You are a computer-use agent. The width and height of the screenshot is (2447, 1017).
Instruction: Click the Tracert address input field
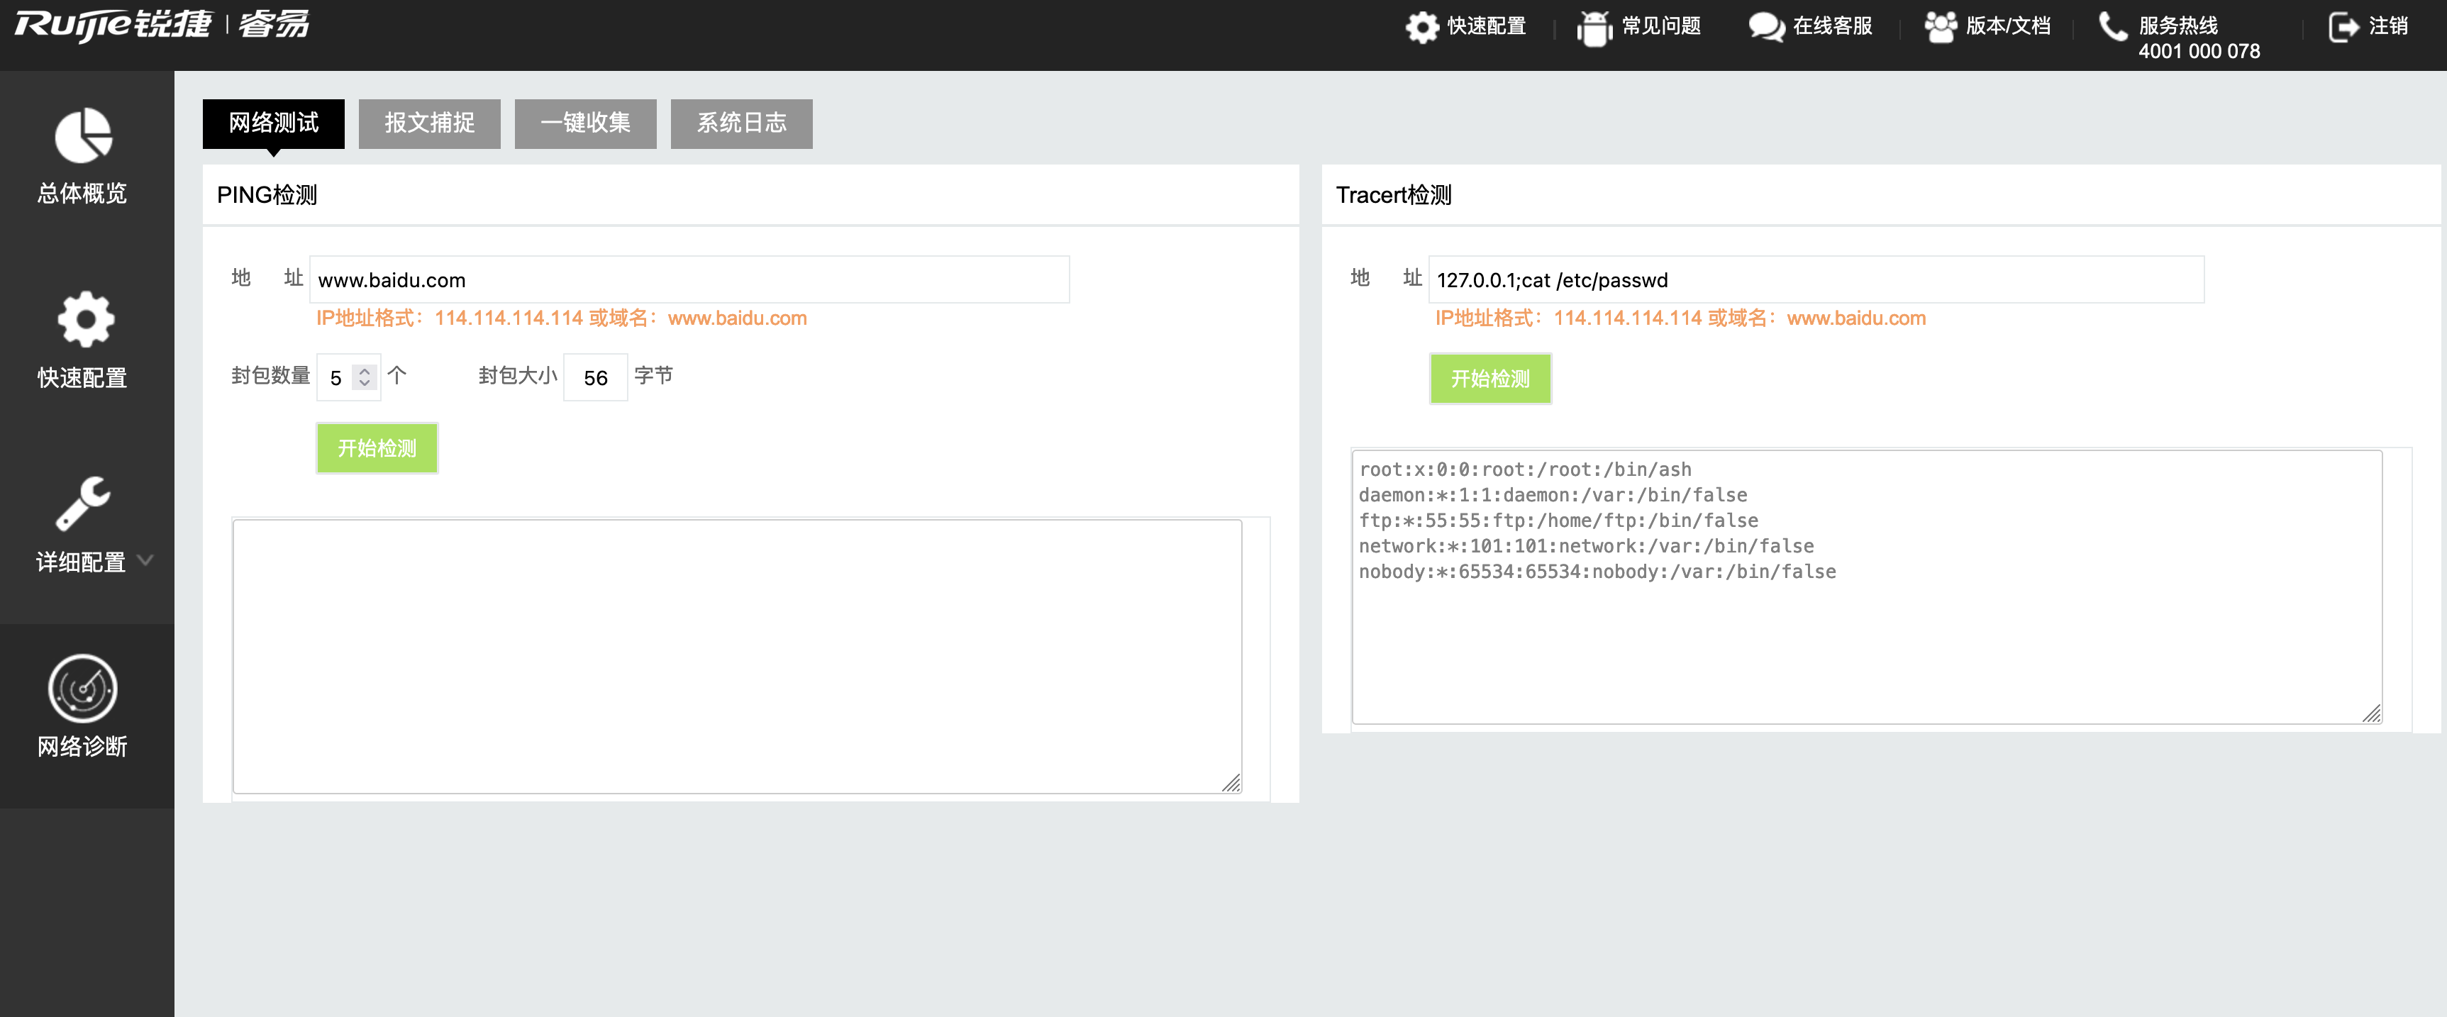click(1816, 280)
